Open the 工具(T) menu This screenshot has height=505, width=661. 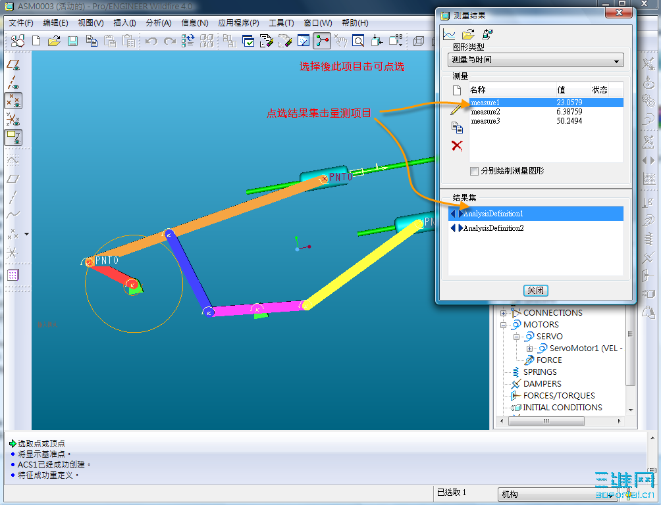click(x=281, y=23)
